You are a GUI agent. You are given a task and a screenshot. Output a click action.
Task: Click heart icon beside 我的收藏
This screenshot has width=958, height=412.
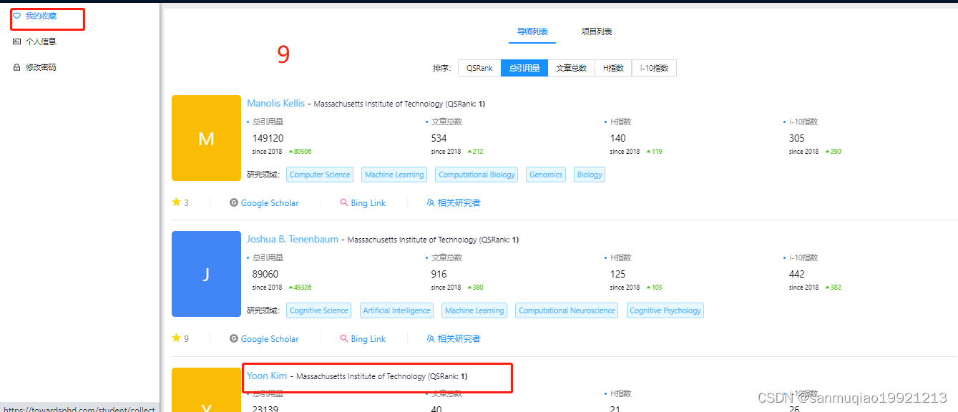click(x=17, y=16)
